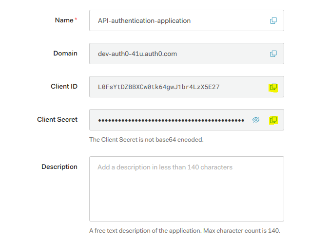Click the masked Client Secret field

coord(171,120)
